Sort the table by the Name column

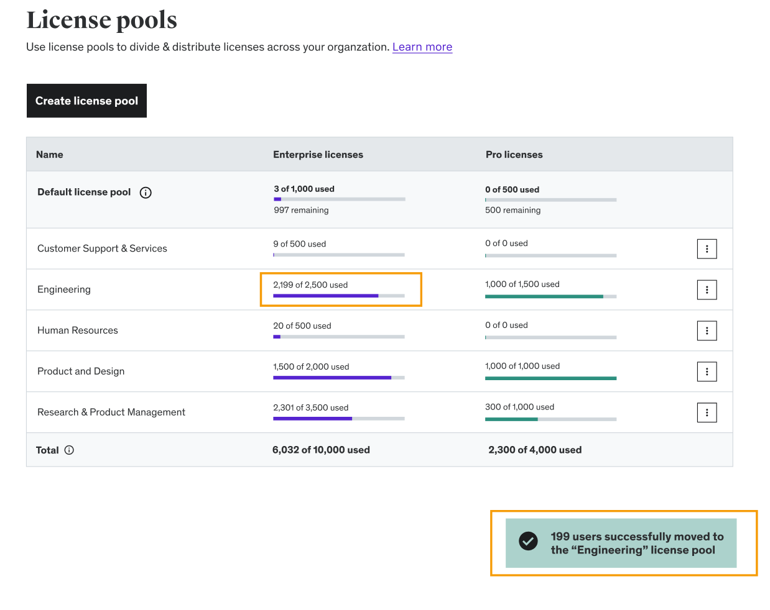point(50,154)
